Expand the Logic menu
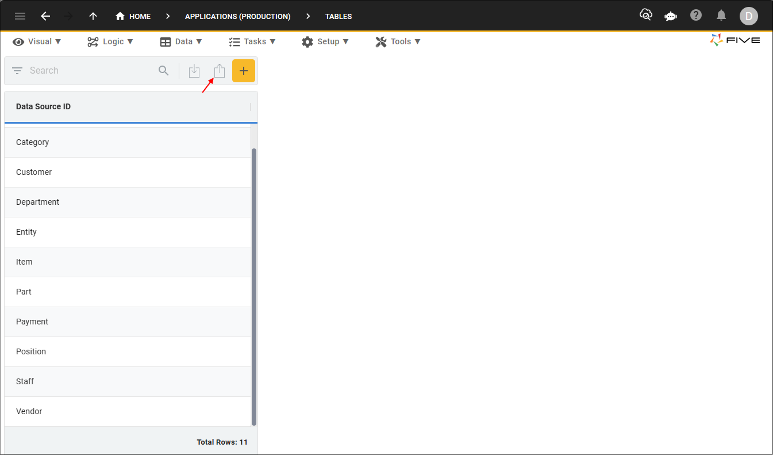This screenshot has width=773, height=455. [x=110, y=41]
